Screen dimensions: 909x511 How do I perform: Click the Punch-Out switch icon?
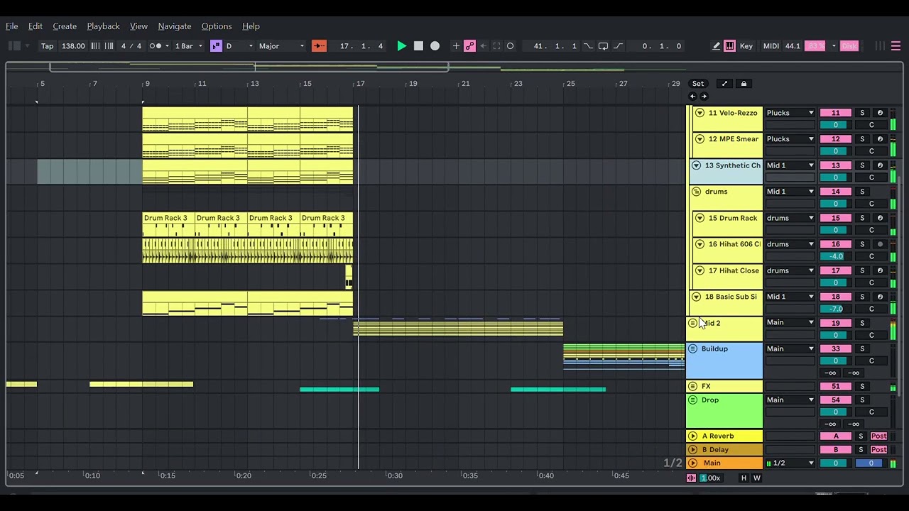tap(618, 46)
